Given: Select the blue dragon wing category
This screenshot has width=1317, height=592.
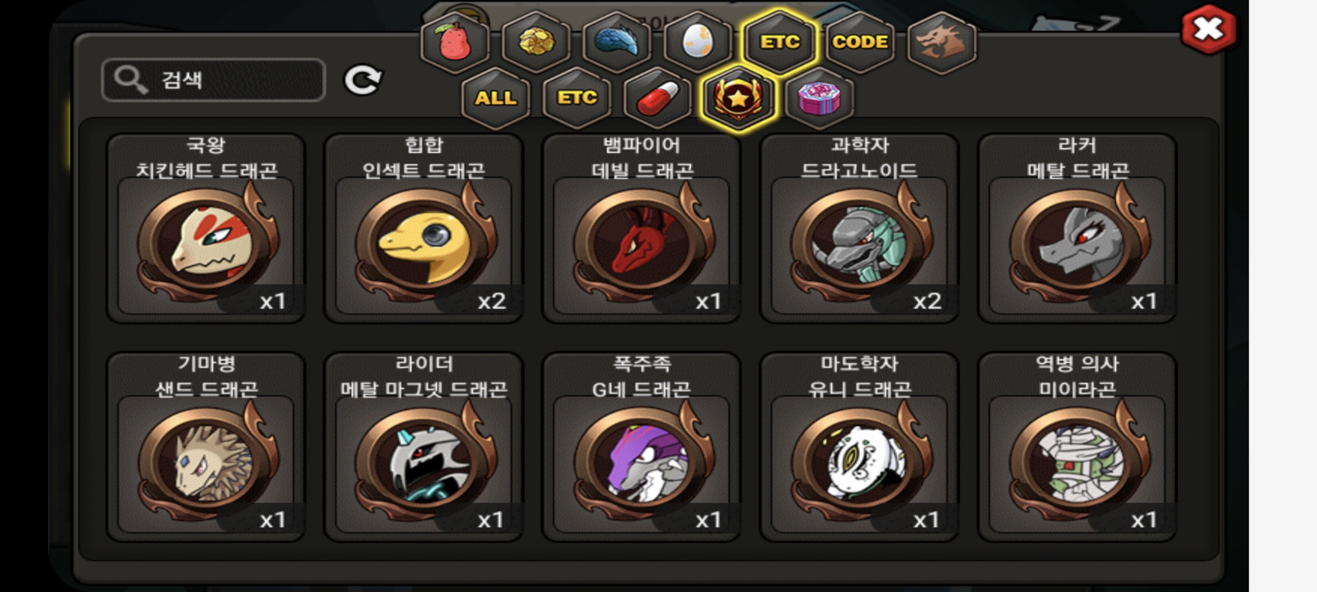Looking at the screenshot, I should 617,42.
